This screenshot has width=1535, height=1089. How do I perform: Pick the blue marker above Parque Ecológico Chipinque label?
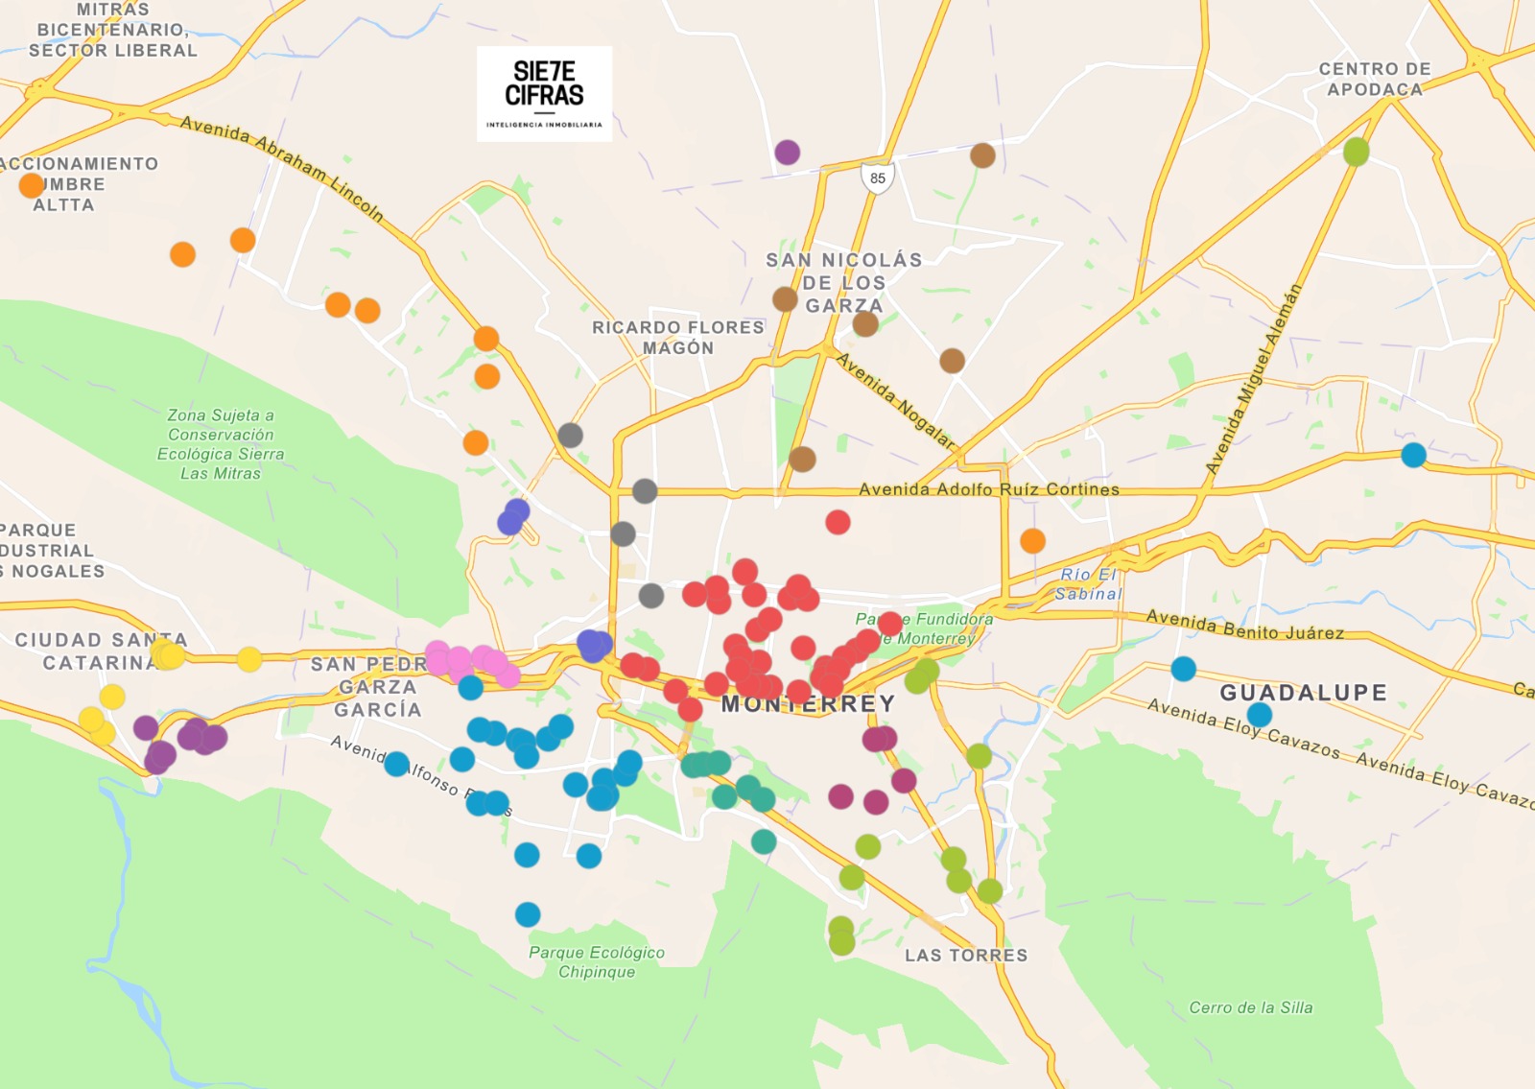528,914
